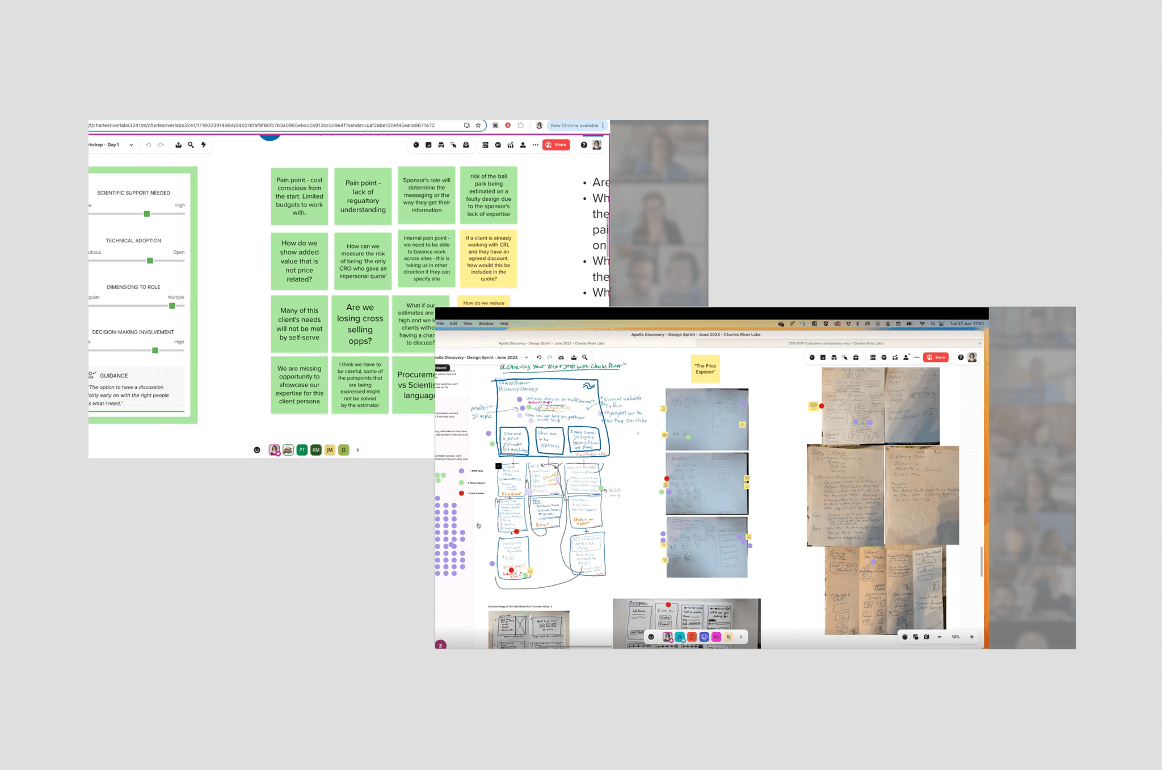Image resolution: width=1162 pixels, height=770 pixels.
Task: Click the lightning bolt icon in the Workshop toolbar
Action: click(x=204, y=145)
